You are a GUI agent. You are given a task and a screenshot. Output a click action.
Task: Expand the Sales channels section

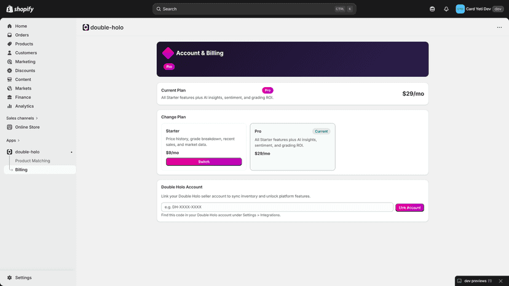(x=22, y=118)
